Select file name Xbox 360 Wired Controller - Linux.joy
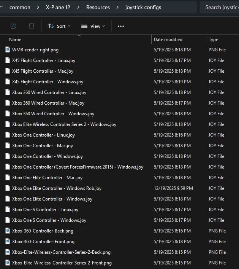The image size is (239, 269). pyautogui.click(x=49, y=92)
